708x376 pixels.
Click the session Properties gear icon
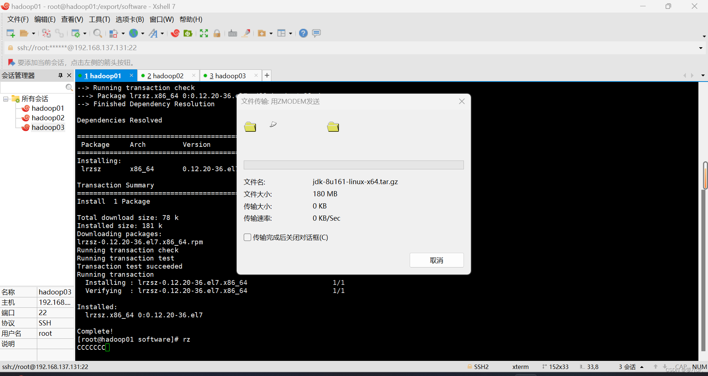pyautogui.click(x=76, y=33)
